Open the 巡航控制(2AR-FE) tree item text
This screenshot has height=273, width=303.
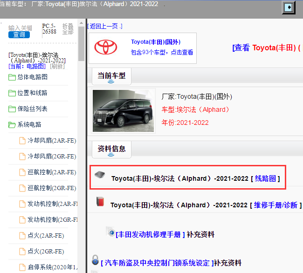tap(52, 172)
